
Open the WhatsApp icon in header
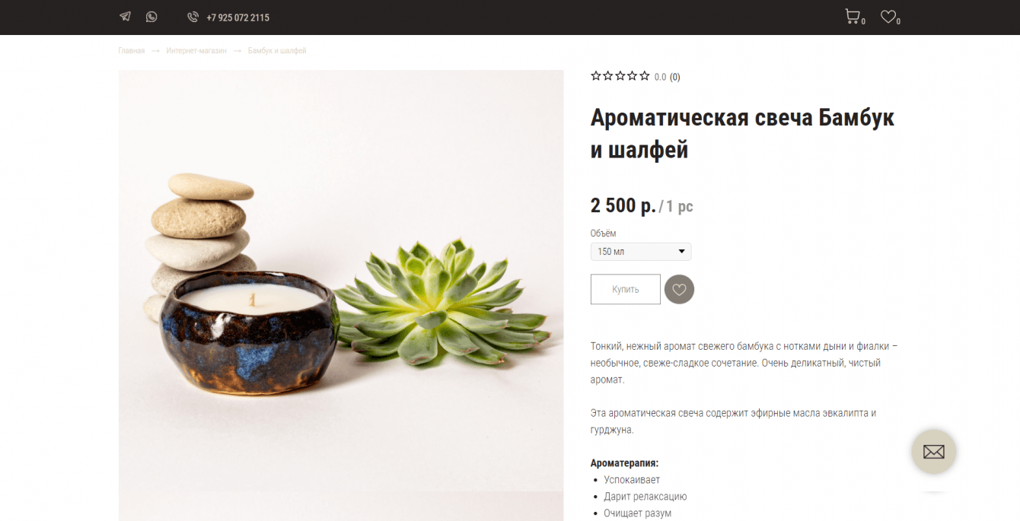(151, 17)
